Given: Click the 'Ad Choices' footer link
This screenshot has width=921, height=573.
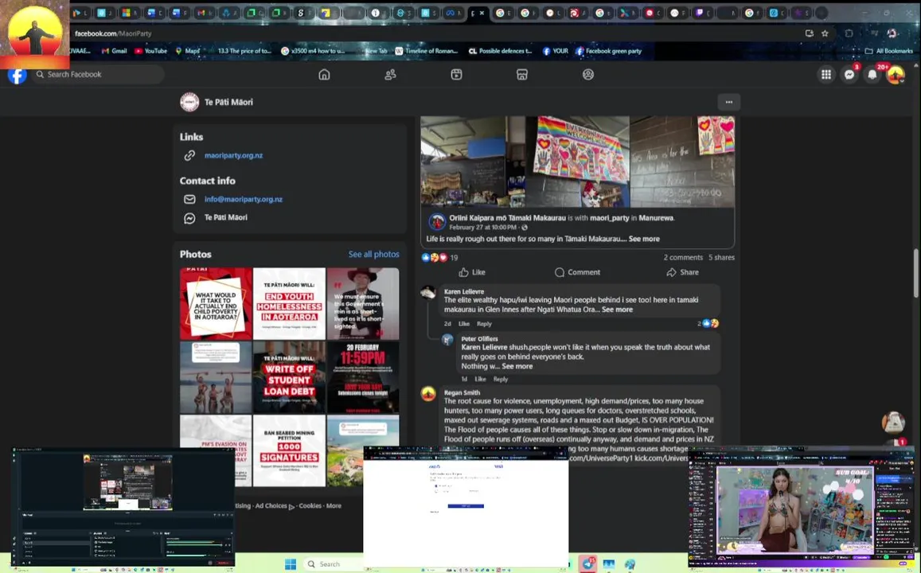Looking at the screenshot, I should click(271, 505).
